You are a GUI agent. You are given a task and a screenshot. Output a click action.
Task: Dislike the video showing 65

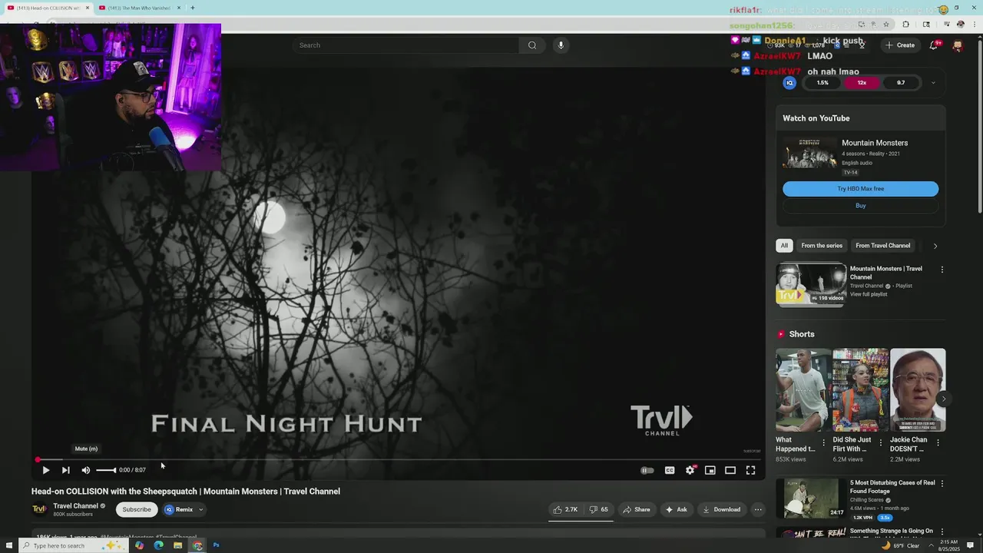pos(598,509)
